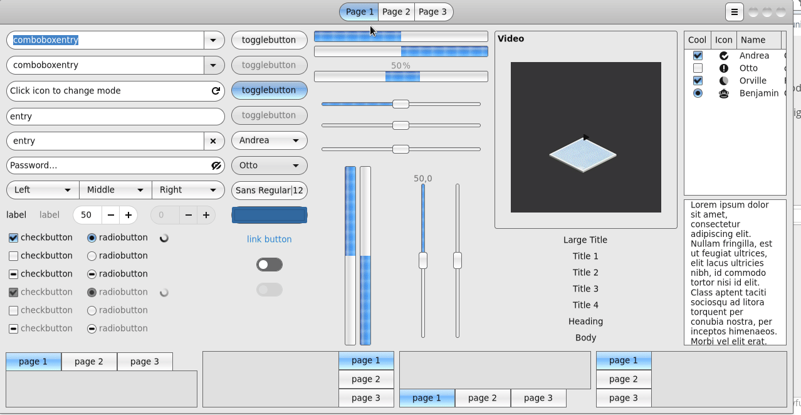Select page 2 tab in the left-tabbed notebook
This screenshot has width=801, height=415.
tap(624, 379)
